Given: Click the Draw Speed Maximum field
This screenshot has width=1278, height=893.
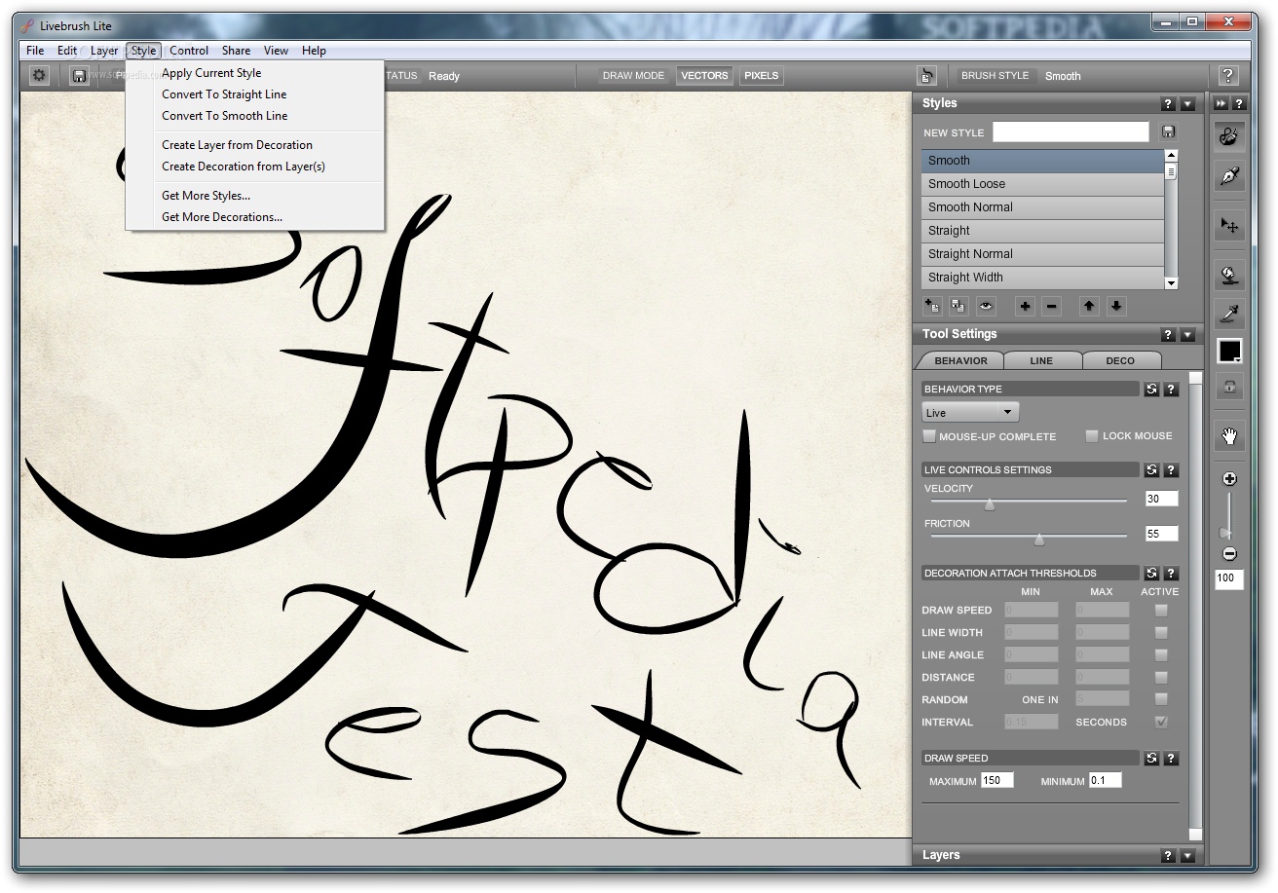Looking at the screenshot, I should pos(996,781).
